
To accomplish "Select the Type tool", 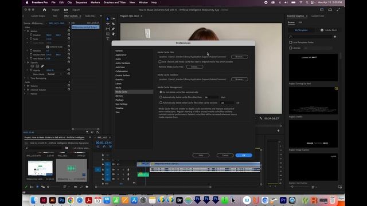I will pos(108,39).
